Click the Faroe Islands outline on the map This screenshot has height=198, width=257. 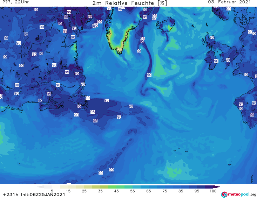point(193,26)
